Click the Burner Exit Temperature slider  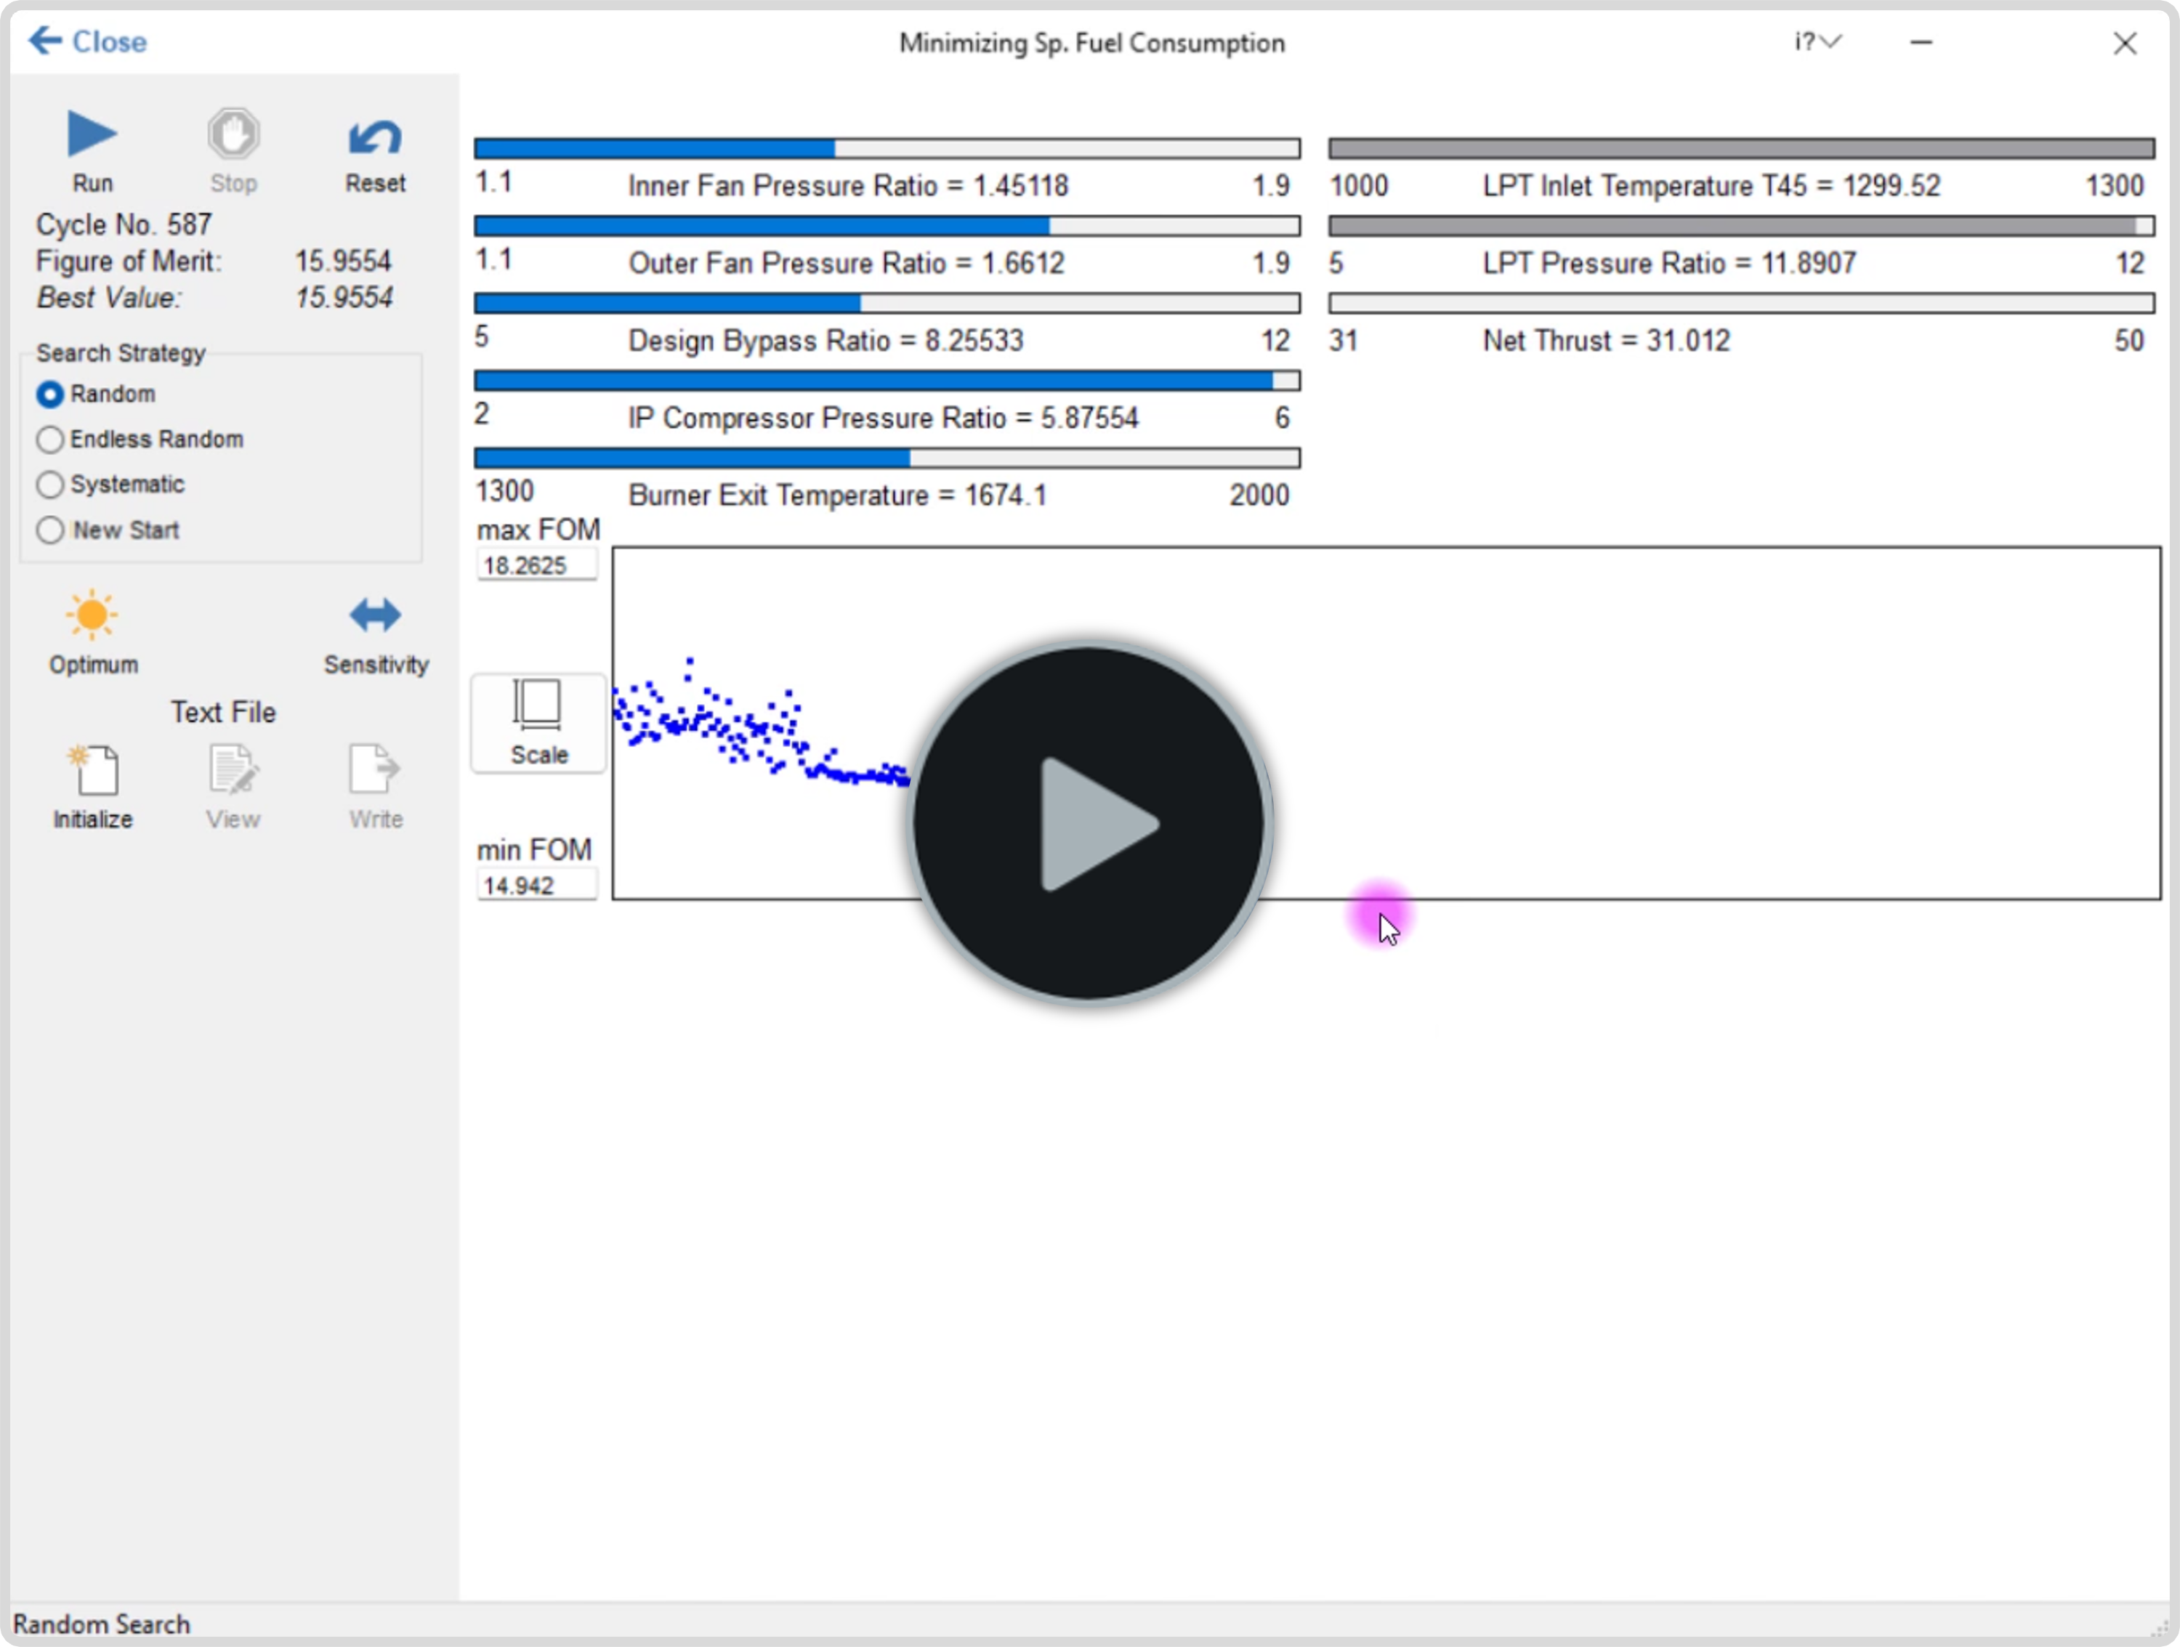click(887, 458)
